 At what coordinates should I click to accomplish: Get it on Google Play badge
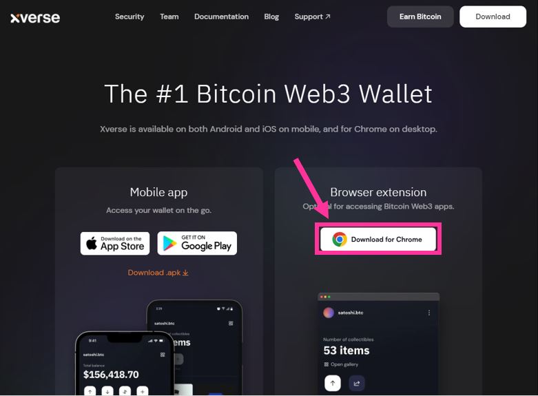click(x=197, y=243)
